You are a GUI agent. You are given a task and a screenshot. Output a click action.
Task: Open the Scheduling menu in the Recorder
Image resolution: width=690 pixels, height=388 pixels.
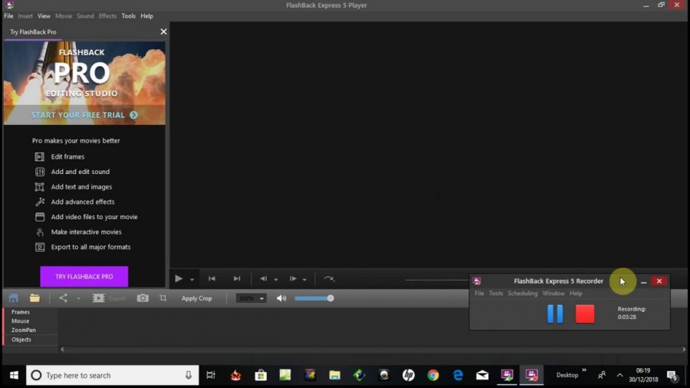coord(523,294)
